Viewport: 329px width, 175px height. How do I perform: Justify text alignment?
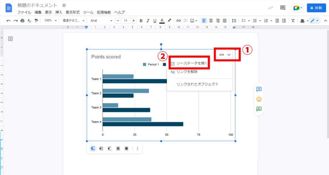pyautogui.click(x=225, y=21)
